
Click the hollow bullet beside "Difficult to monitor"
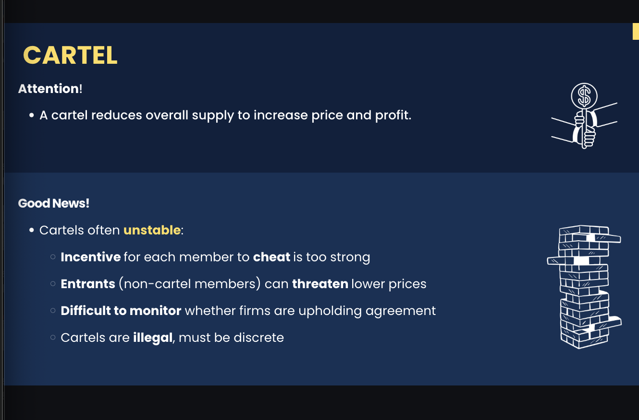click(53, 311)
